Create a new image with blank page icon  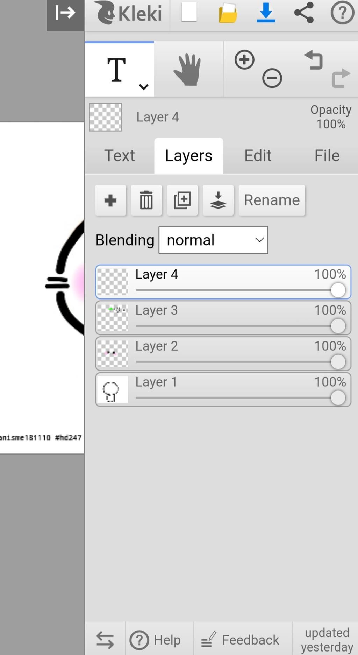click(189, 13)
